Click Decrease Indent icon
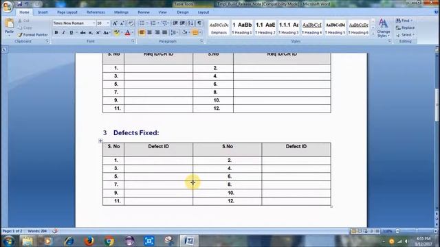 pos(175,23)
